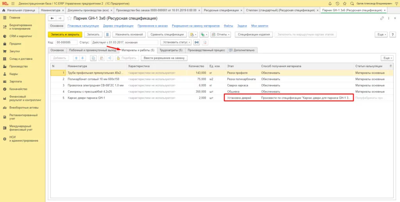The width and height of the screenshot is (400, 202).
Task: Expand the Установить статус dropdown
Action: pyautogui.click(x=177, y=42)
